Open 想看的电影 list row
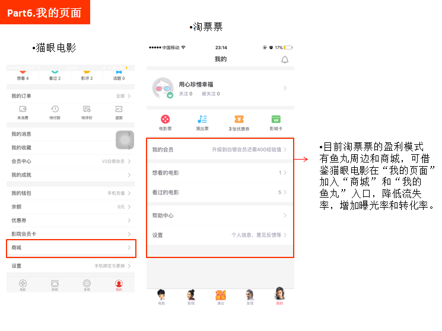Viewport: 442px width, 331px height. pyautogui.click(x=220, y=173)
